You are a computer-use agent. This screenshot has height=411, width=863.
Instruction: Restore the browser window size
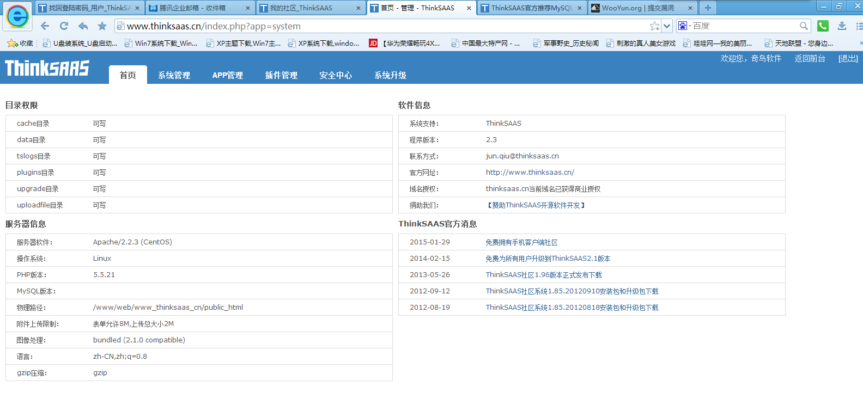click(840, 5)
